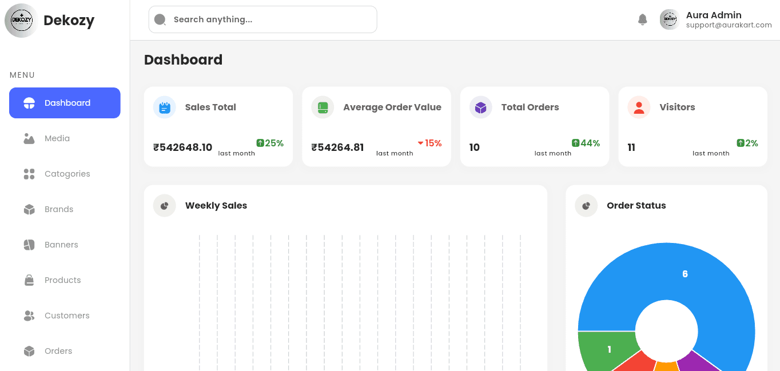This screenshot has width=780, height=371.
Task: Click the Brands cube icon
Action: 29,209
